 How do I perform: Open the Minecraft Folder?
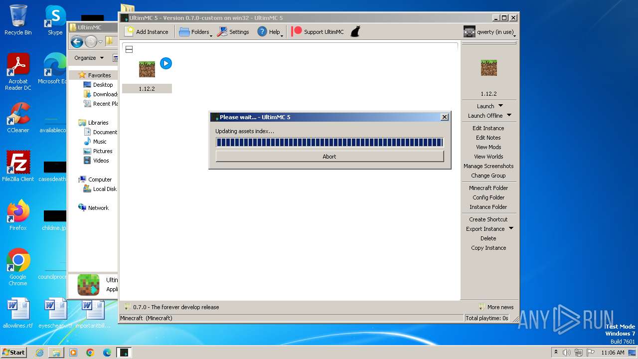click(x=488, y=188)
